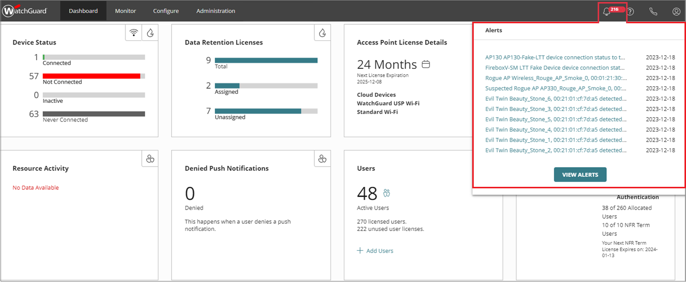The height and width of the screenshot is (282, 686).
Task: Click the icon on Denied Push Notifications card
Action: coord(322,159)
